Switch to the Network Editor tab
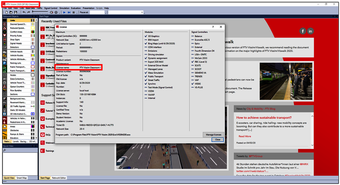Viewport: 340px width, 185px height. [x=59, y=178]
